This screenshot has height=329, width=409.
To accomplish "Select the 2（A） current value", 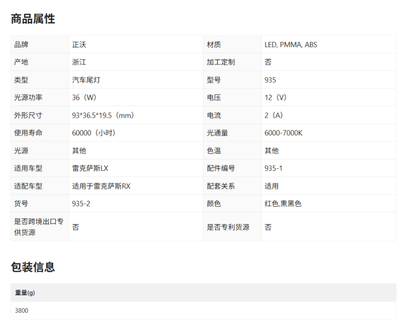I will 274,115.
